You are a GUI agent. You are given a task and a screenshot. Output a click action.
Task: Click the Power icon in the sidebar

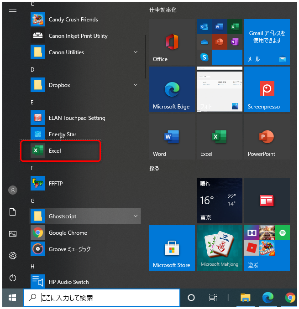(13, 278)
